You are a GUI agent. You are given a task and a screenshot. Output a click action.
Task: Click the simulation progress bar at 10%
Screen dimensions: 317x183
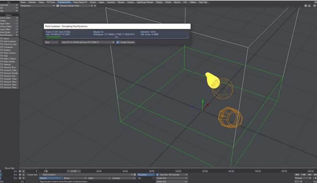point(117,37)
